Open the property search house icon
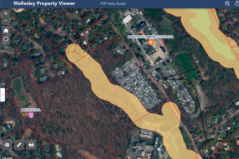Image resolution: width=239 pixels, height=159 pixels. point(227,3)
